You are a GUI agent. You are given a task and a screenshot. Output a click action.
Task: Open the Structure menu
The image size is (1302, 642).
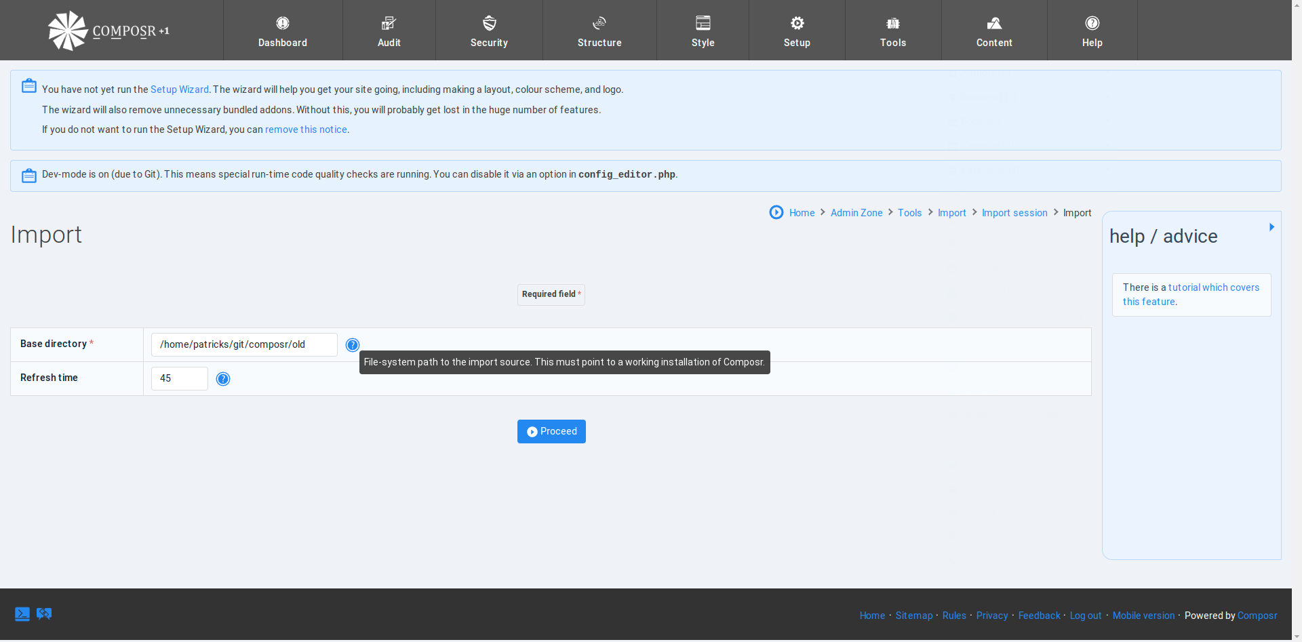click(x=599, y=31)
